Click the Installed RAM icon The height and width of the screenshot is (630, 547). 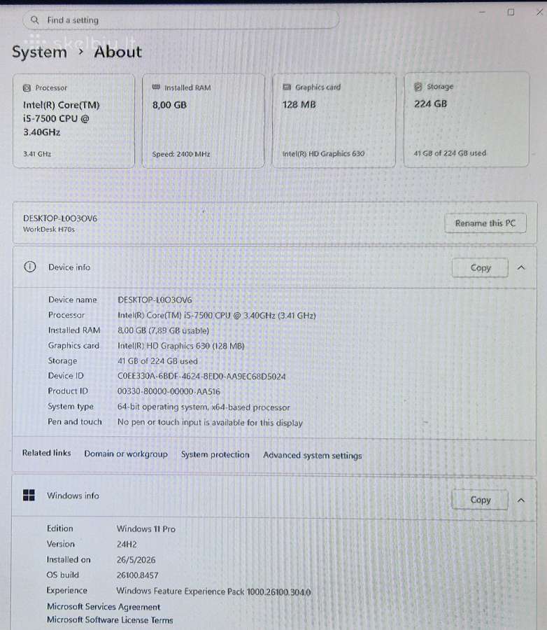pyautogui.click(x=156, y=87)
